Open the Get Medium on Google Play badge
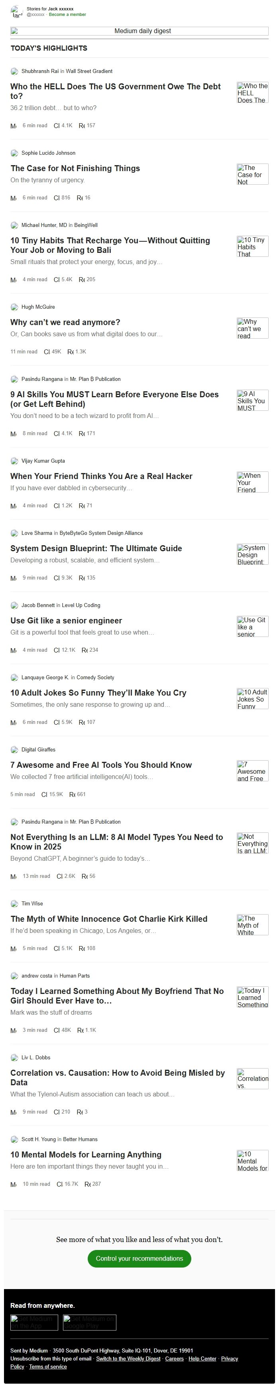279x1384 pixels. tap(89, 1322)
